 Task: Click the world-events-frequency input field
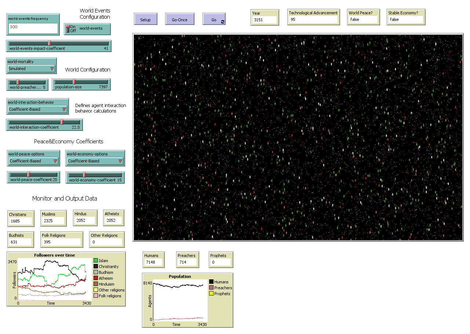click(x=33, y=28)
